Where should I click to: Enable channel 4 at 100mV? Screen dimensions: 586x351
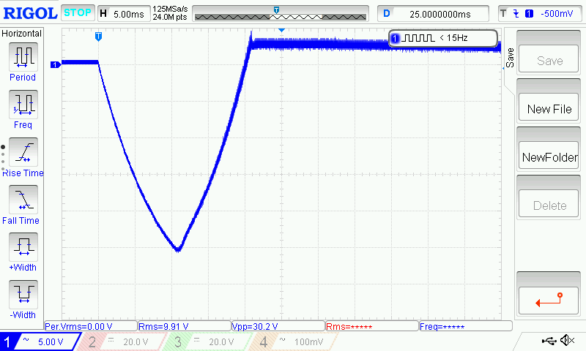[292, 341]
